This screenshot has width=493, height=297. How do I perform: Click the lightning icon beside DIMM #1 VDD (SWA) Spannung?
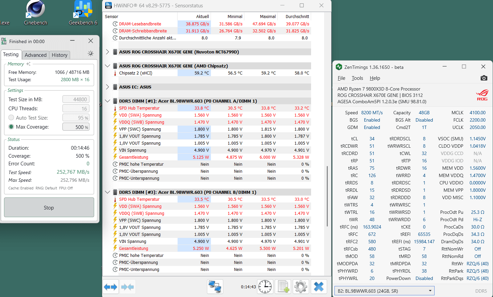click(x=115, y=115)
